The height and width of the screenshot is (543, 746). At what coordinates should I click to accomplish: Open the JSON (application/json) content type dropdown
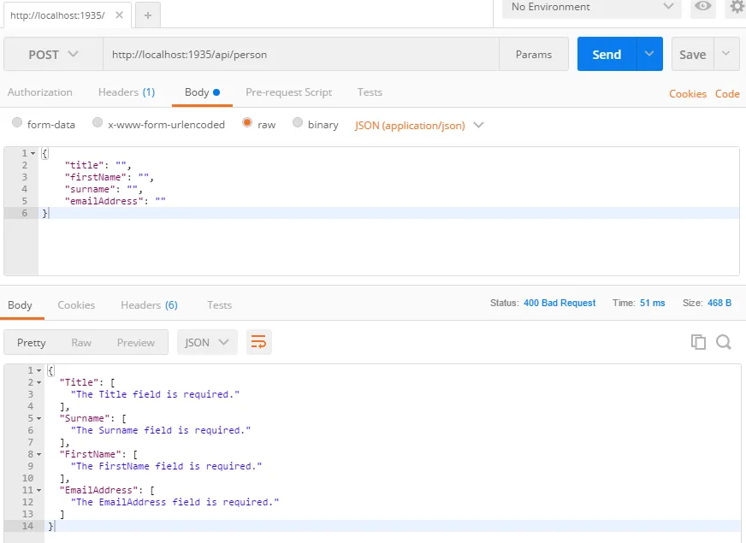point(419,125)
